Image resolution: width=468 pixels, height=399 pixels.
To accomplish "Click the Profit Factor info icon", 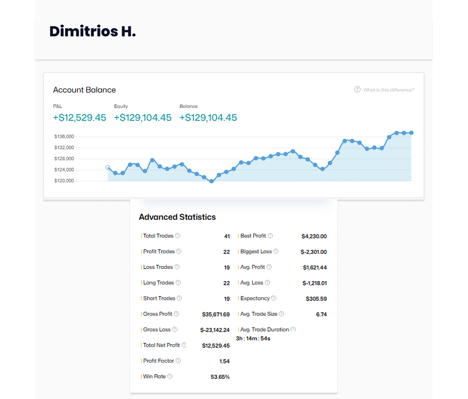I will (x=178, y=361).
